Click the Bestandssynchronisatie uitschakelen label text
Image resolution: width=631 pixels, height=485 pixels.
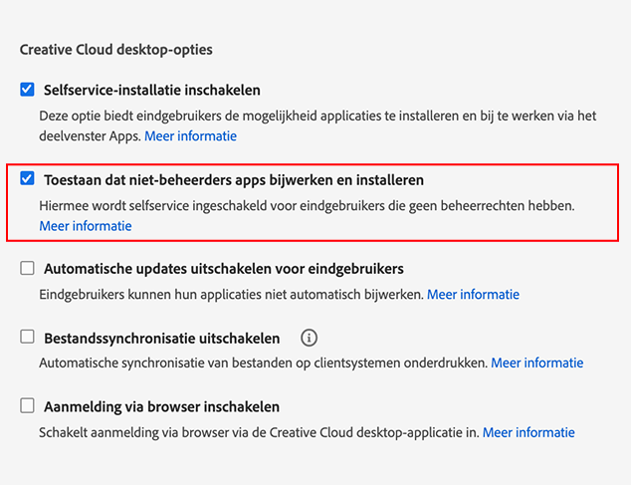[162, 338]
